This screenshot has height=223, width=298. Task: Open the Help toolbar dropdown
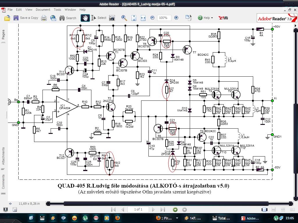pyautogui.click(x=205, y=18)
